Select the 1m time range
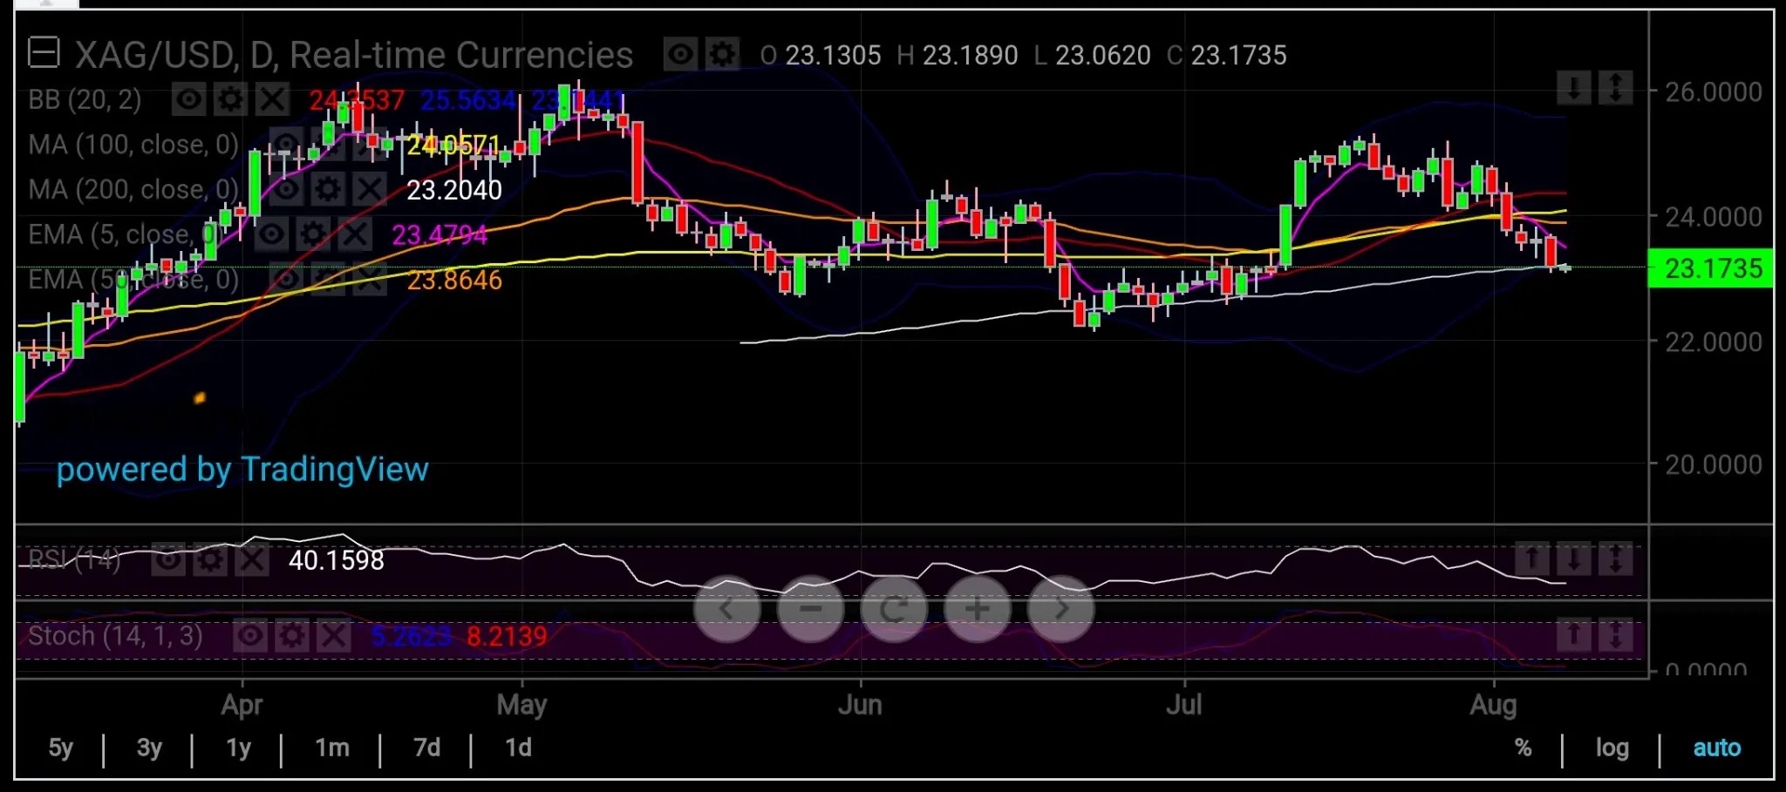The width and height of the screenshot is (1786, 792). (332, 748)
